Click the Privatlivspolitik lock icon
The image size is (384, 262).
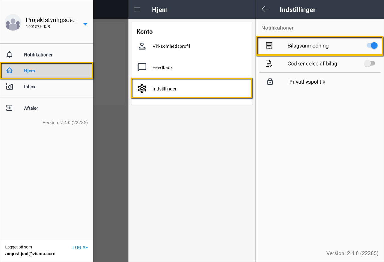point(270,82)
